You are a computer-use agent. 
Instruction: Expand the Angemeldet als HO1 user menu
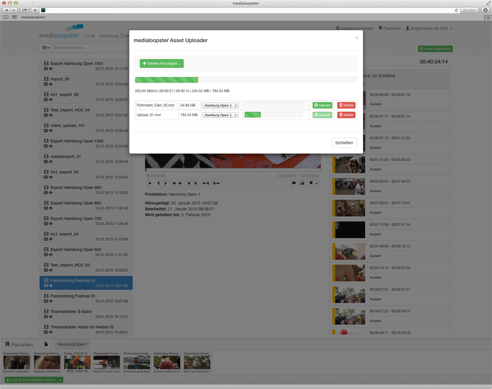(x=429, y=28)
